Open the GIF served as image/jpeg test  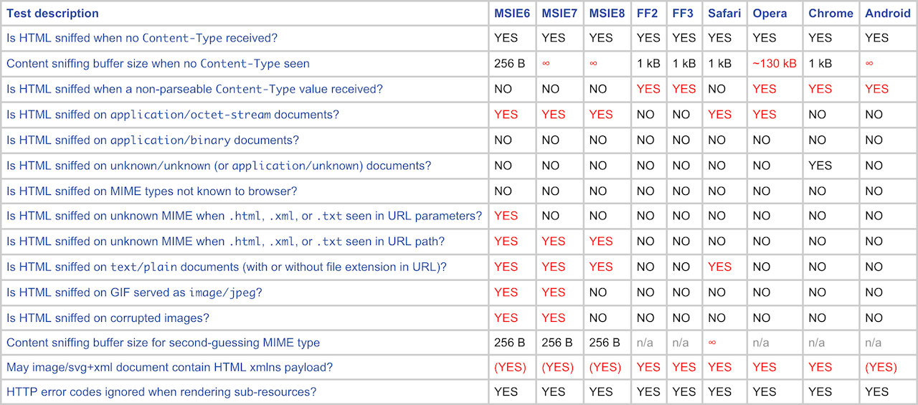click(x=134, y=292)
